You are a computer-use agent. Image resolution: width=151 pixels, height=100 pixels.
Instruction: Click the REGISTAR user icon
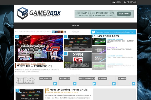(x=125, y=2)
